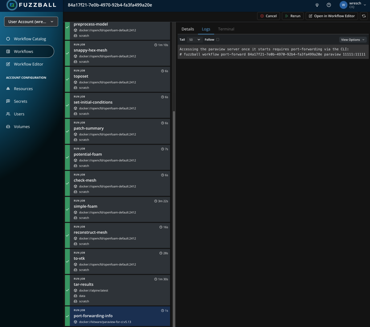Image resolution: width=370 pixels, height=327 pixels.
Task: Click the lightbulb icon in the top bar
Action: coord(317,5)
